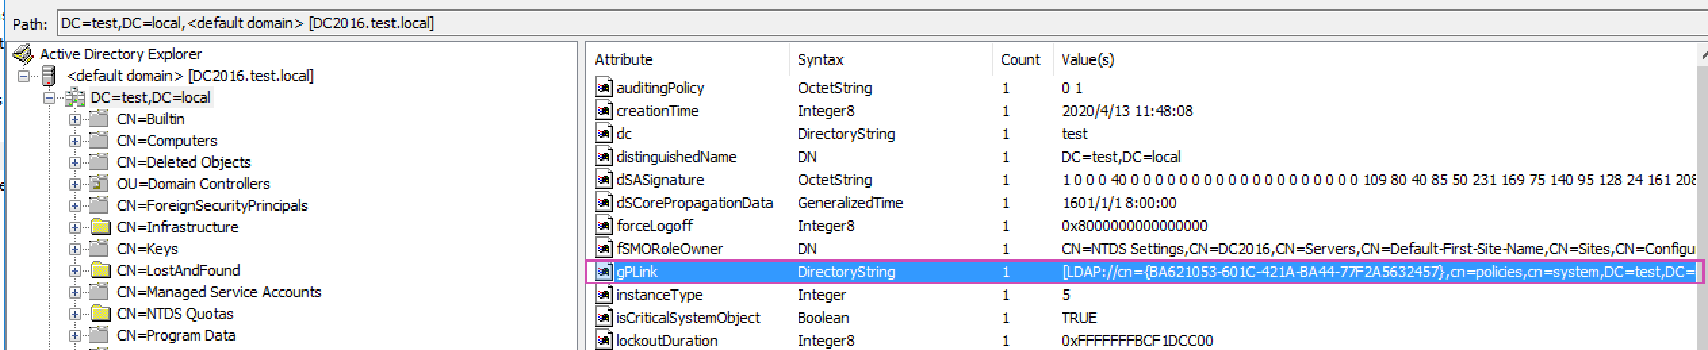Sort by the Attribute column header

coord(623,59)
